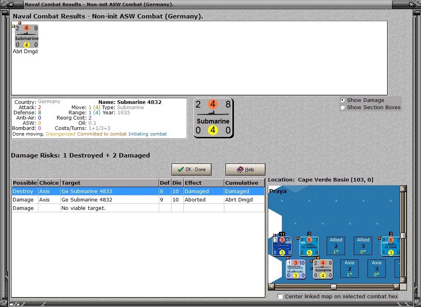This screenshot has height=307, width=421.
Task: Select the CL Achilles ship counter
Action: 309,246
